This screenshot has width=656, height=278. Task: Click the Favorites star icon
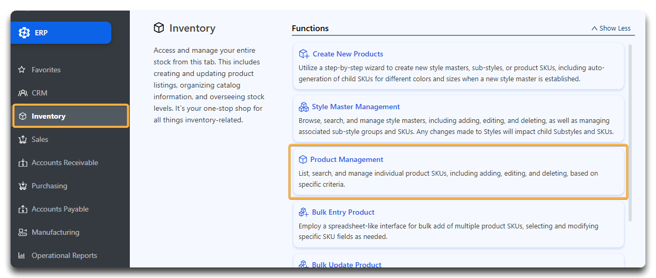pyautogui.click(x=22, y=70)
